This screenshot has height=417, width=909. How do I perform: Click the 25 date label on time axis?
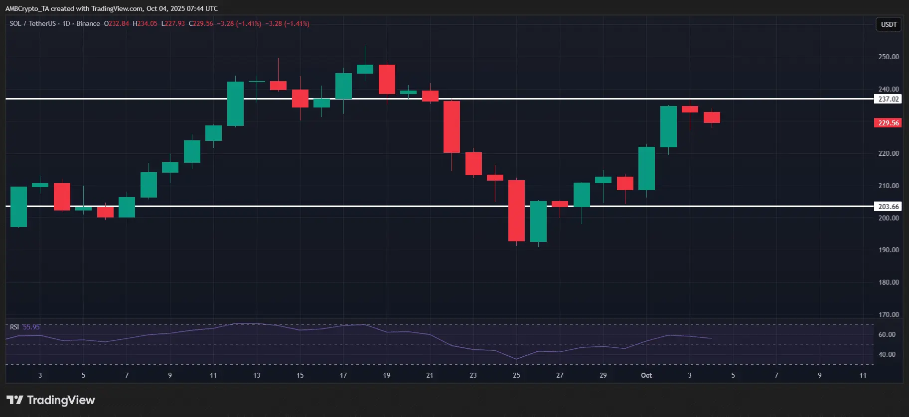[516, 375]
